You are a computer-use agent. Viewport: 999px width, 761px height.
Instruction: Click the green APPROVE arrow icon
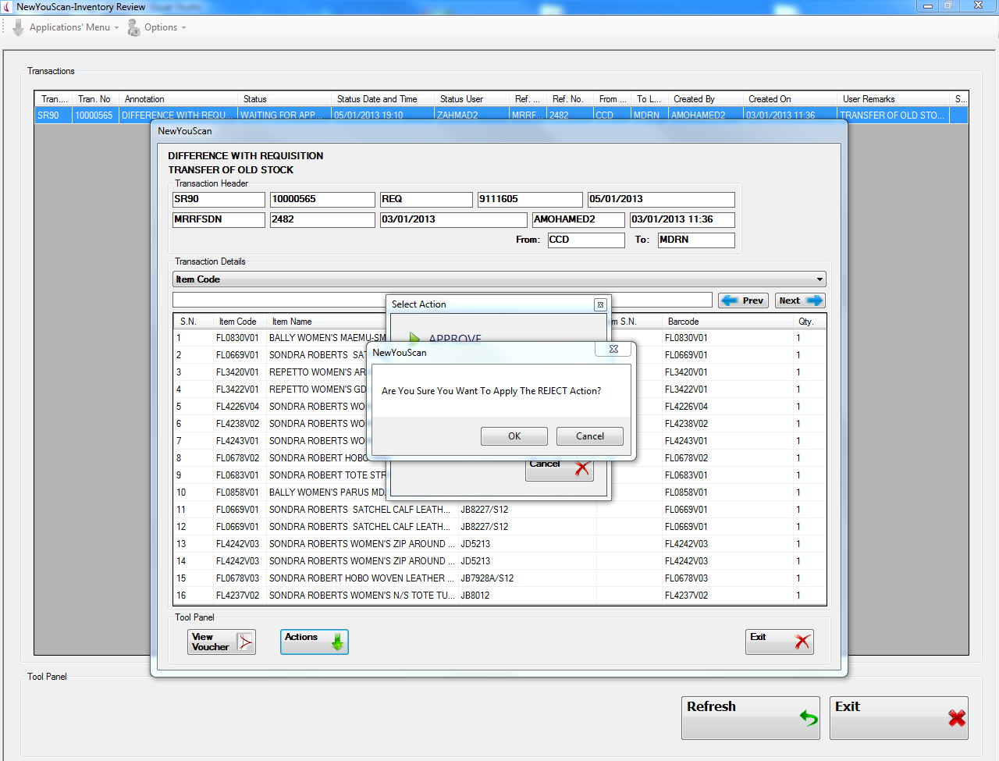[x=415, y=339]
